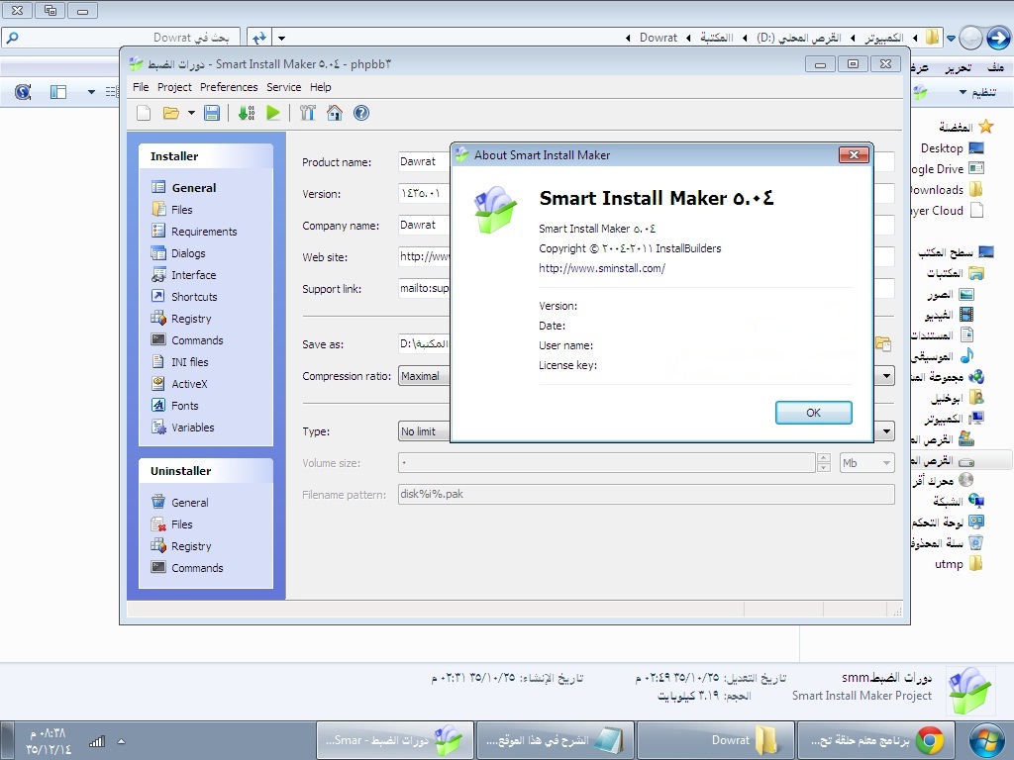Open the Mb volume unit dropdown
The image size is (1014, 760).
coord(867,463)
